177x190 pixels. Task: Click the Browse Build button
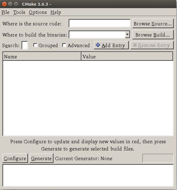[x=153, y=35]
